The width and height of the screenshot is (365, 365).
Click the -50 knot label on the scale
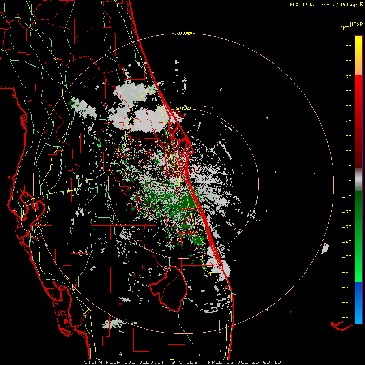(347, 258)
